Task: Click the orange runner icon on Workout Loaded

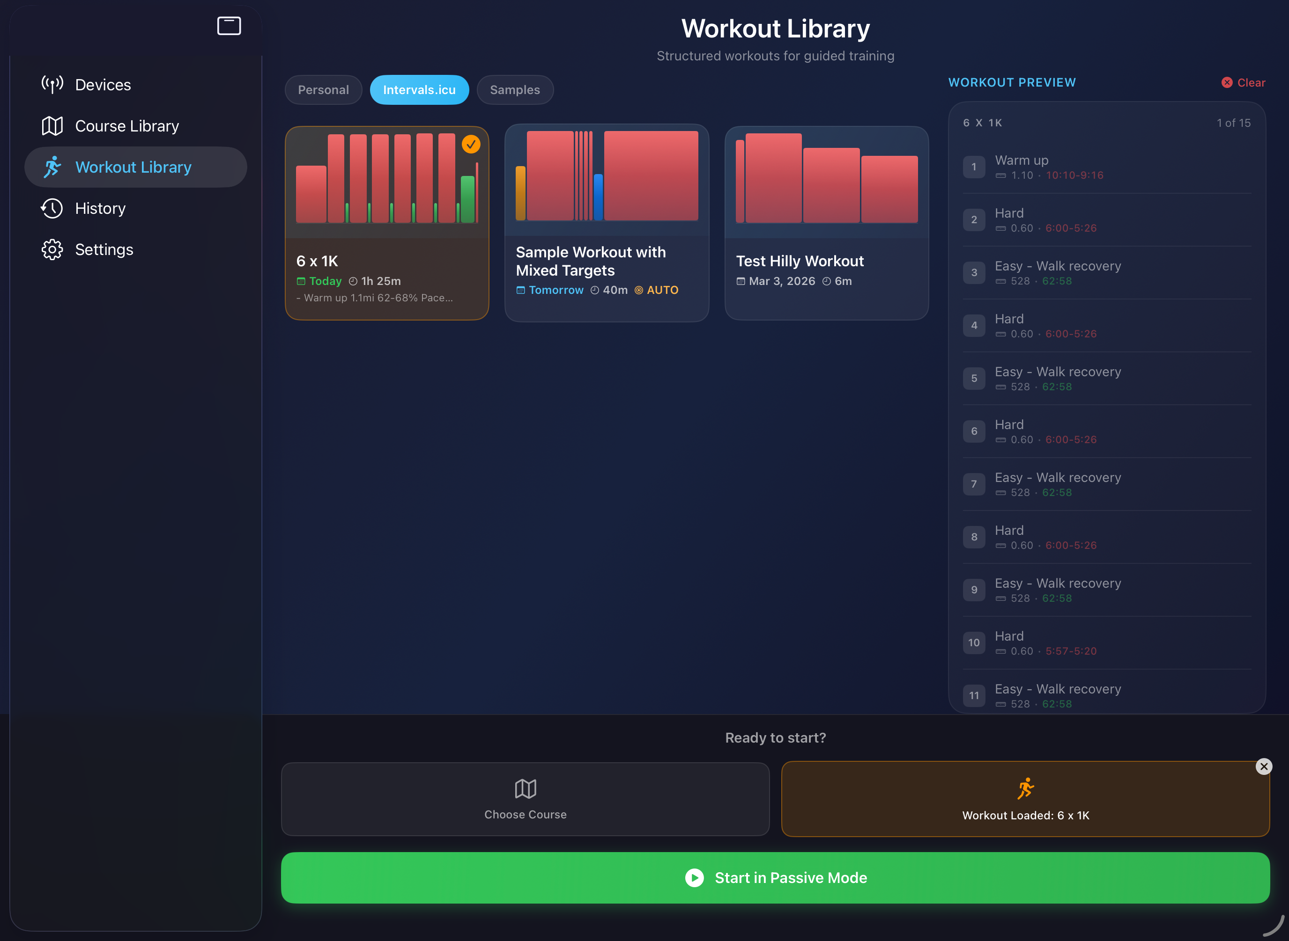Action: 1026,789
